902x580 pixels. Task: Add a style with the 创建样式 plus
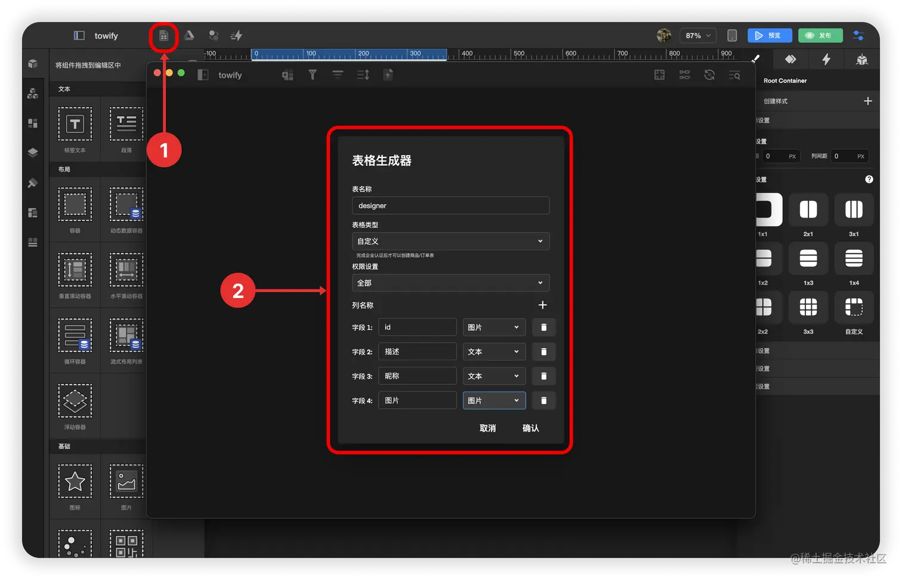(868, 101)
